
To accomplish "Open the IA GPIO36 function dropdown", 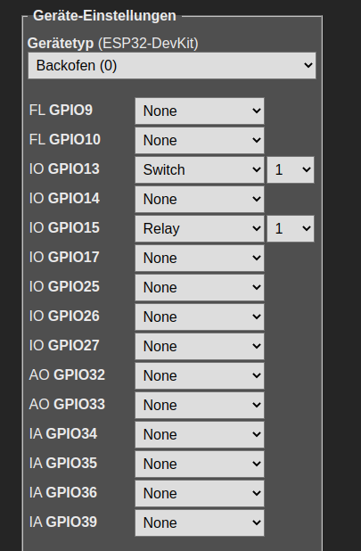I will point(200,493).
